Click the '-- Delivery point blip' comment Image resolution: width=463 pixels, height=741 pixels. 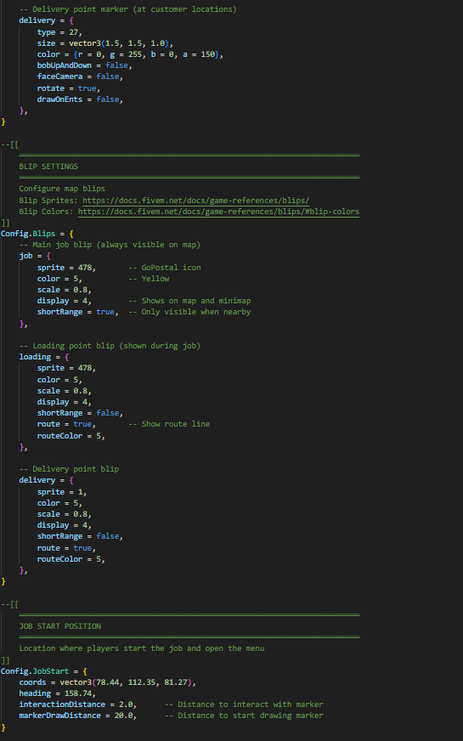(x=69, y=469)
